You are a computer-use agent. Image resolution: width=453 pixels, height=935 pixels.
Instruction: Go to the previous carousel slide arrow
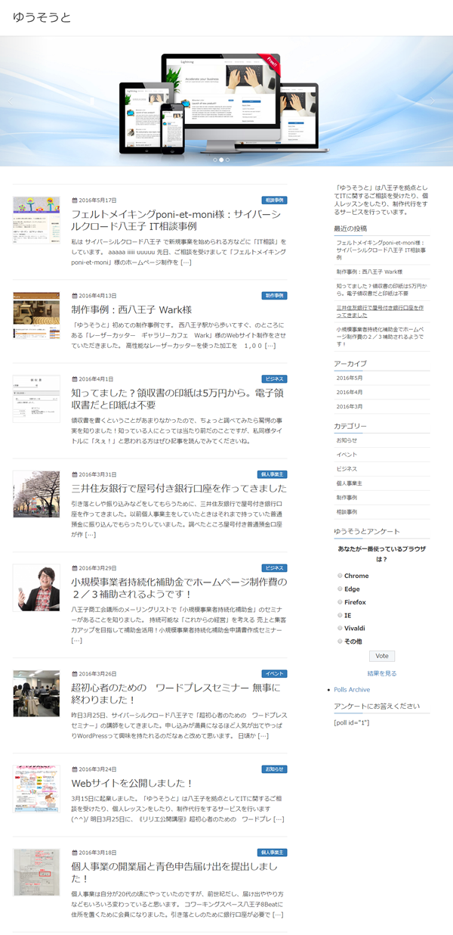pyautogui.click(x=10, y=101)
